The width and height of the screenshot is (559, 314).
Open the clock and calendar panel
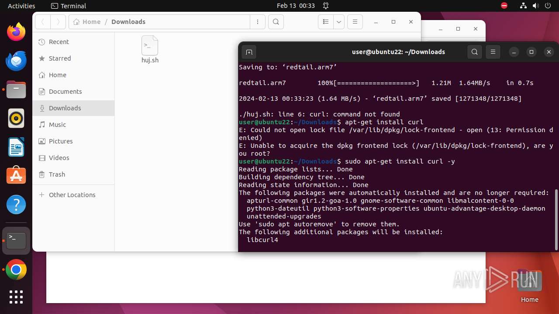[x=296, y=6]
